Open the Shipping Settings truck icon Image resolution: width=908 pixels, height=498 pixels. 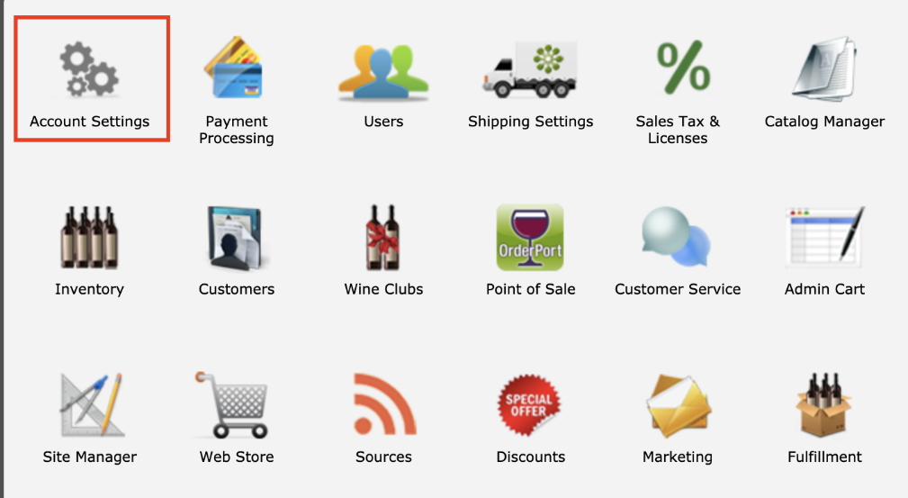[530, 69]
